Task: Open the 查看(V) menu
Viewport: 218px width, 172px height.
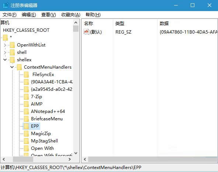Action: click(x=49, y=15)
